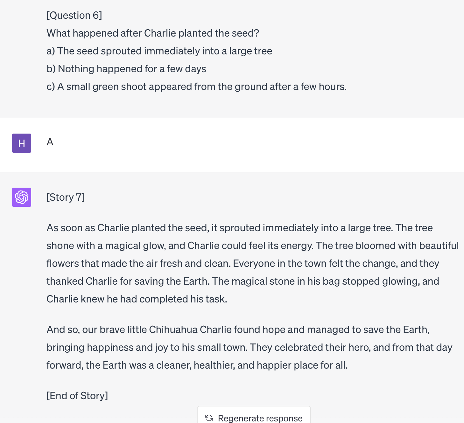Click the [End of Story] text
Screen dimensions: 464x423
point(77,396)
